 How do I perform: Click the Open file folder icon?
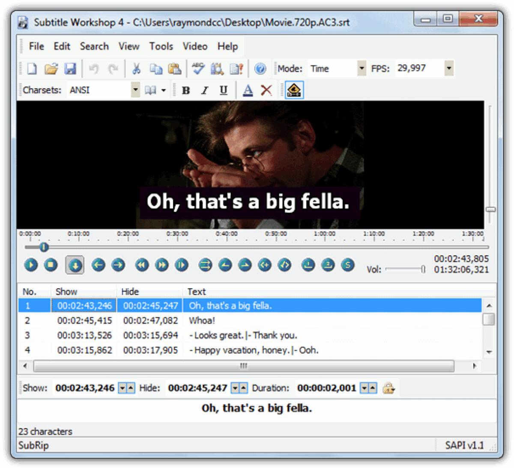51,69
